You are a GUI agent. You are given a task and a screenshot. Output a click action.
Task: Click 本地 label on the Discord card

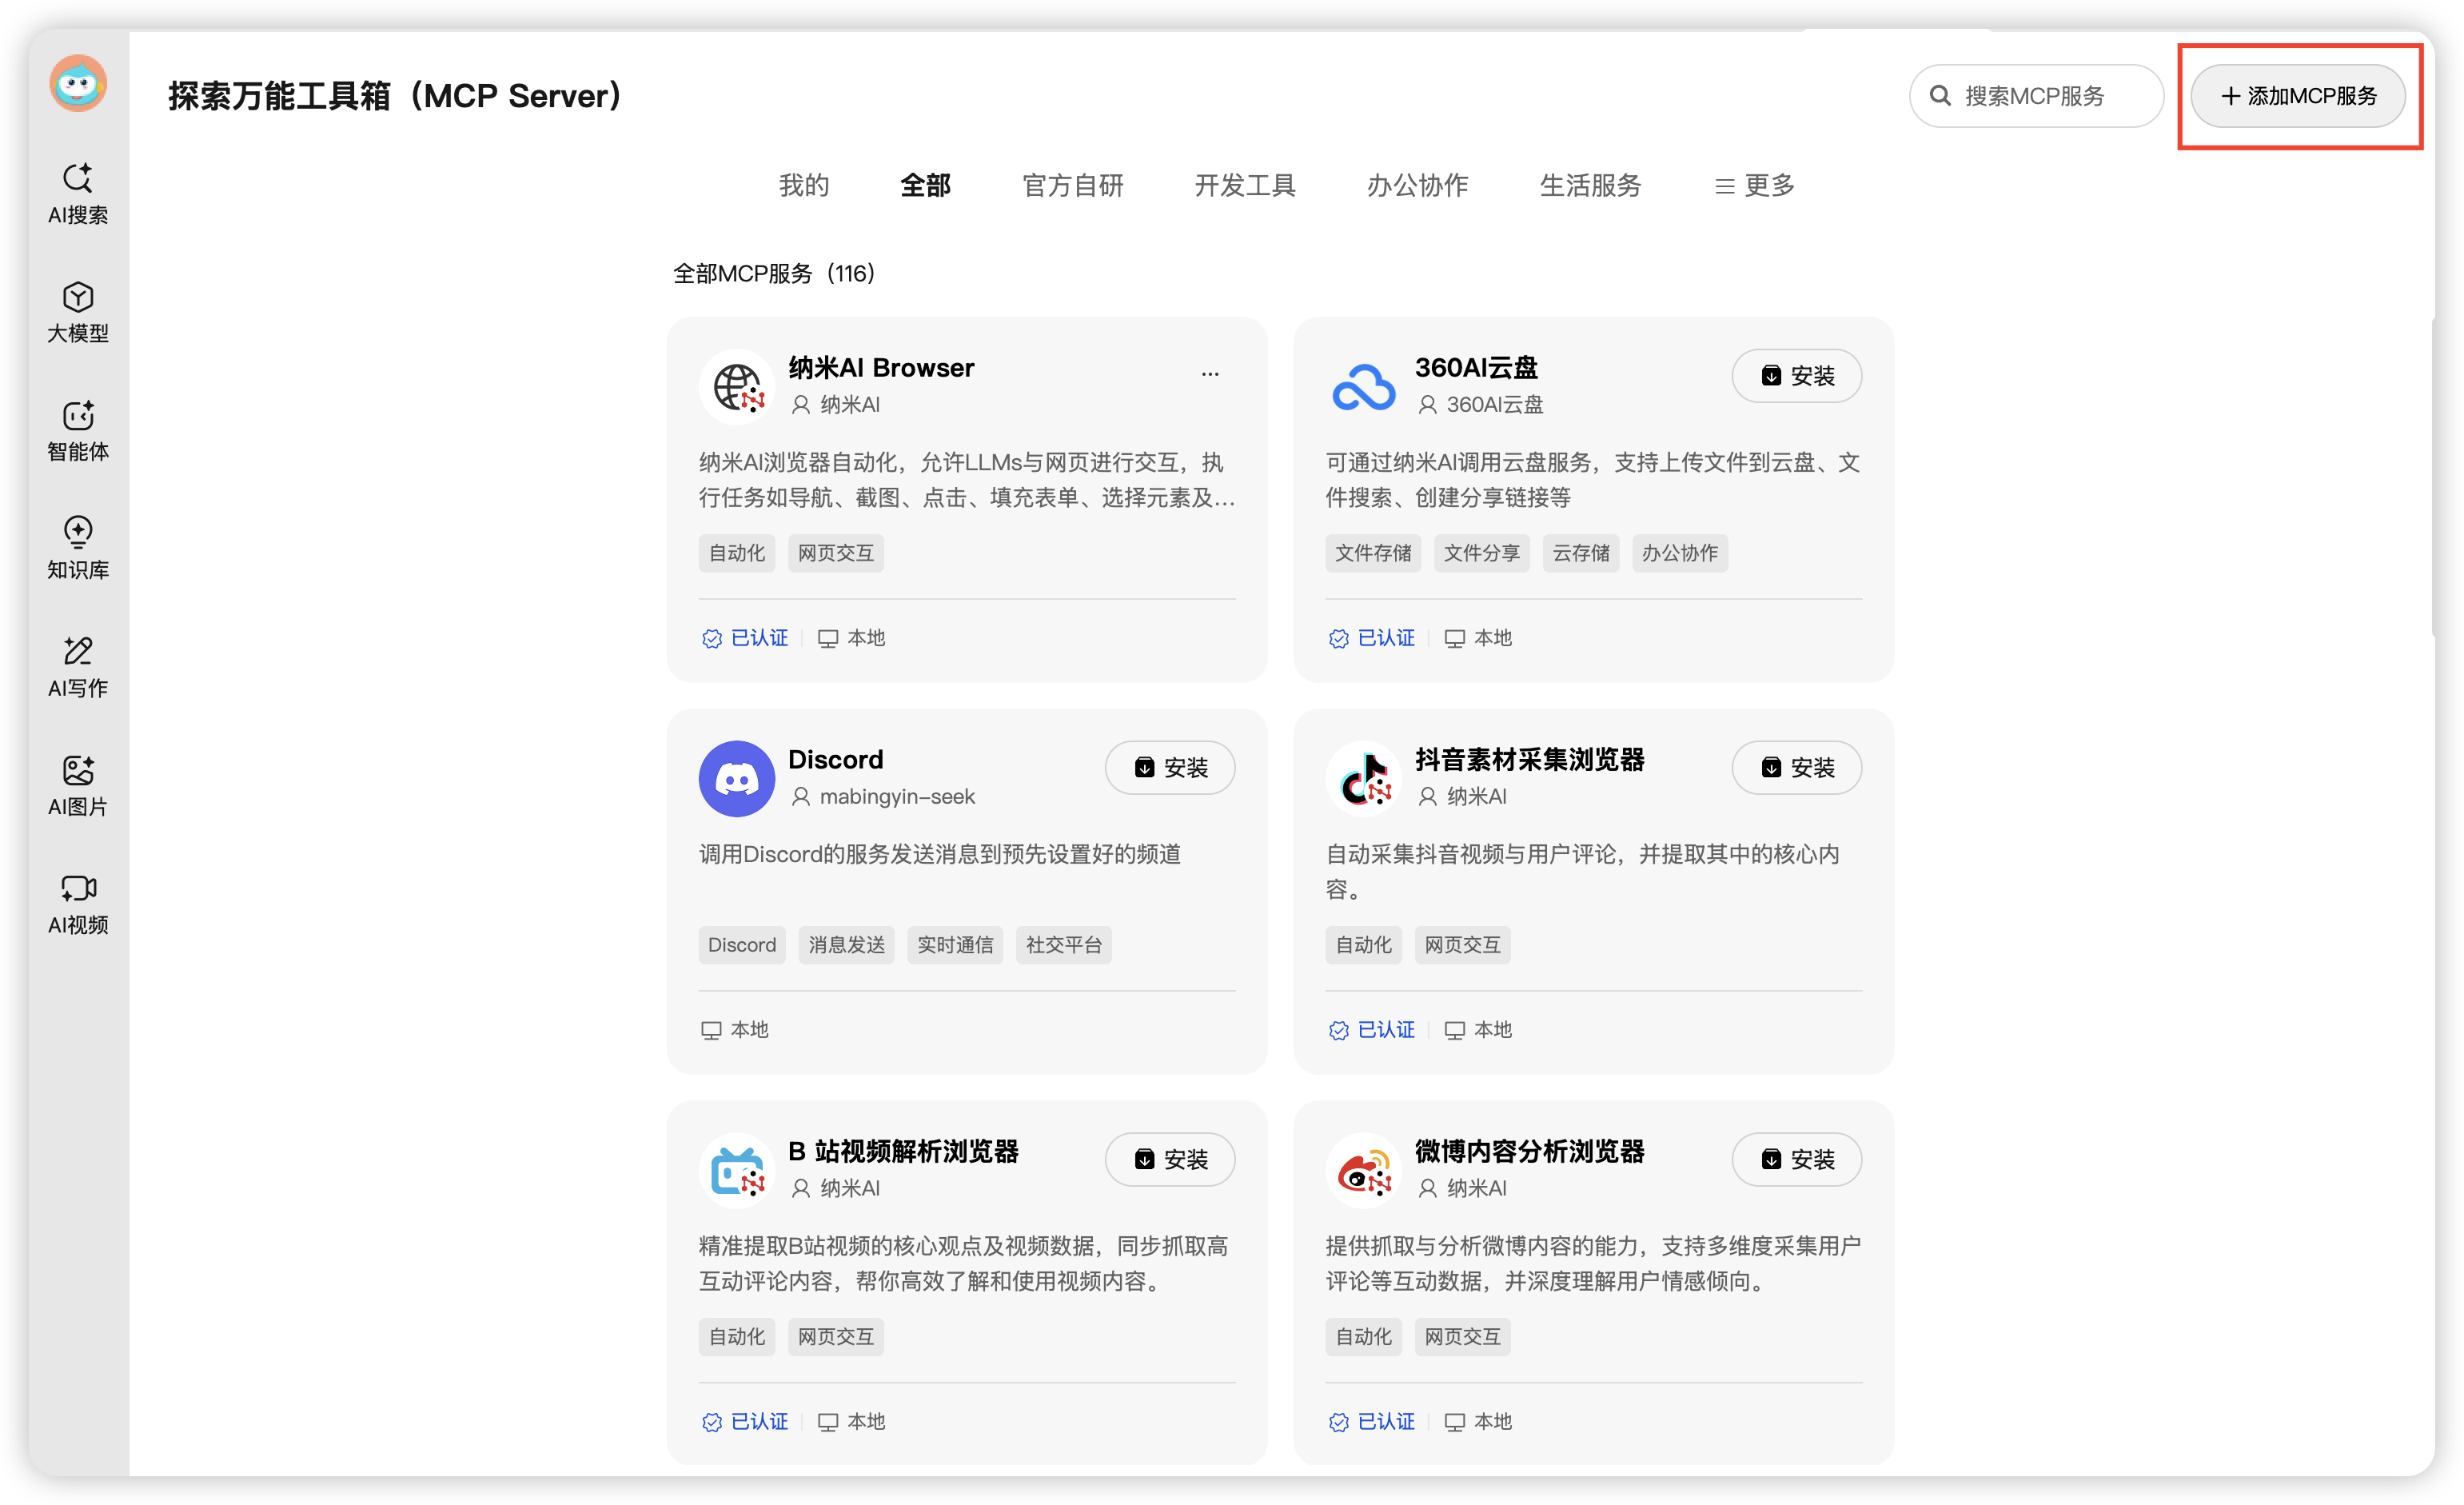[x=735, y=1030]
